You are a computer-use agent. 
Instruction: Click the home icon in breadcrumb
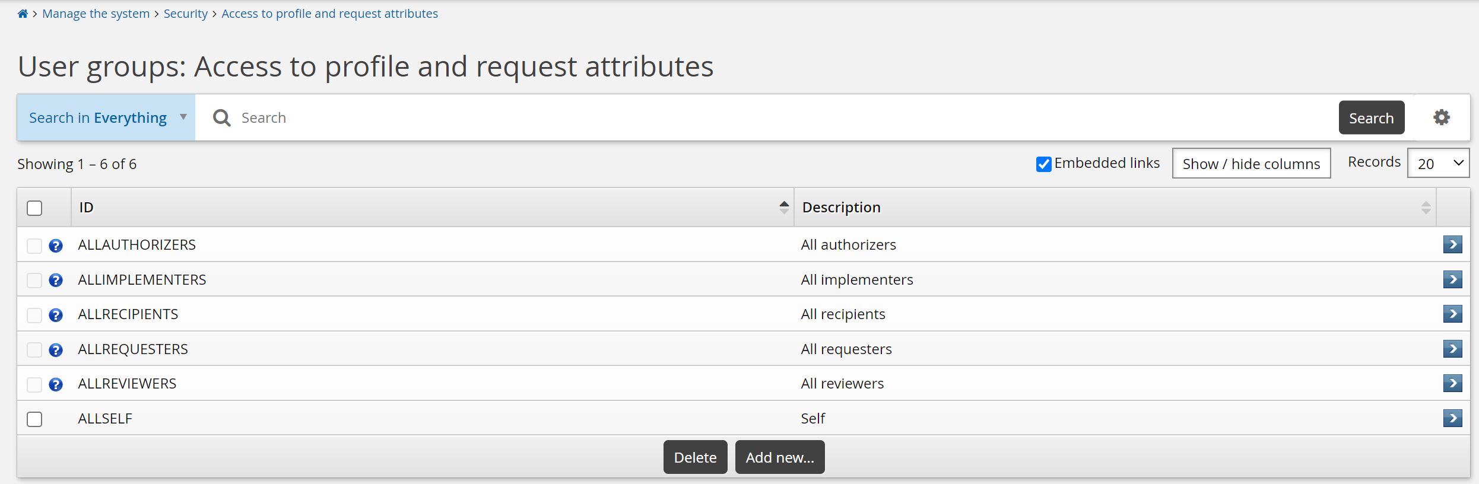(23, 14)
